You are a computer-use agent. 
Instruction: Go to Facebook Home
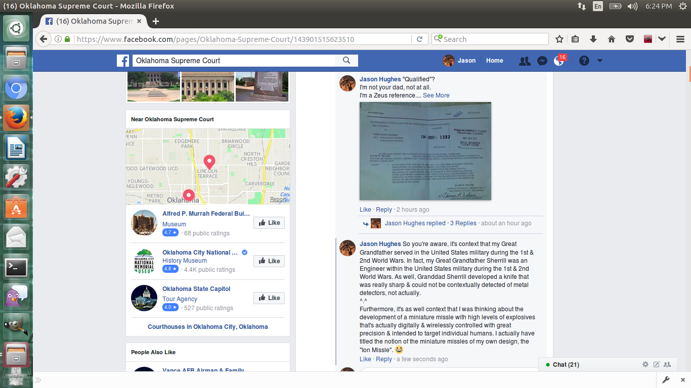pyautogui.click(x=495, y=61)
